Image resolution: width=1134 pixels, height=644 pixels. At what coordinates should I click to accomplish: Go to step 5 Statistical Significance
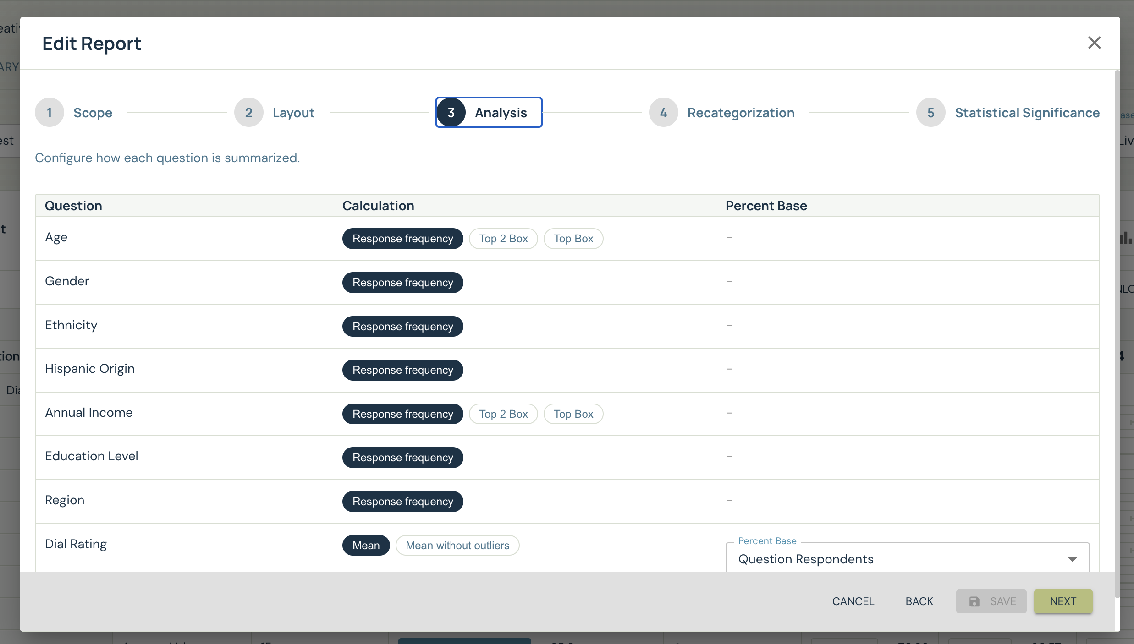click(x=1008, y=112)
